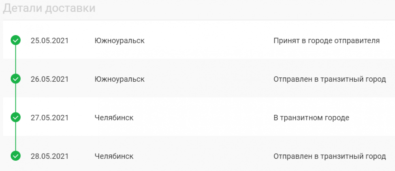Click the "Детали доставки" heading
Screen dimensions: 395x171
pos(49,8)
